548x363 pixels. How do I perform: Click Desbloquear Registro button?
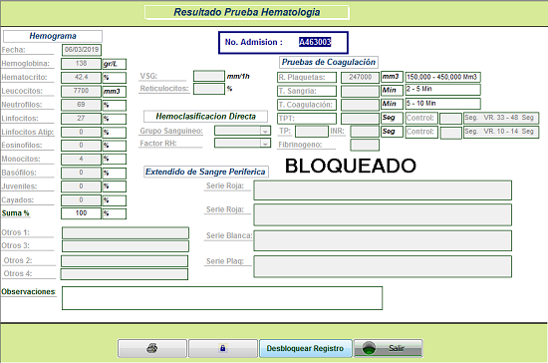pos(306,348)
